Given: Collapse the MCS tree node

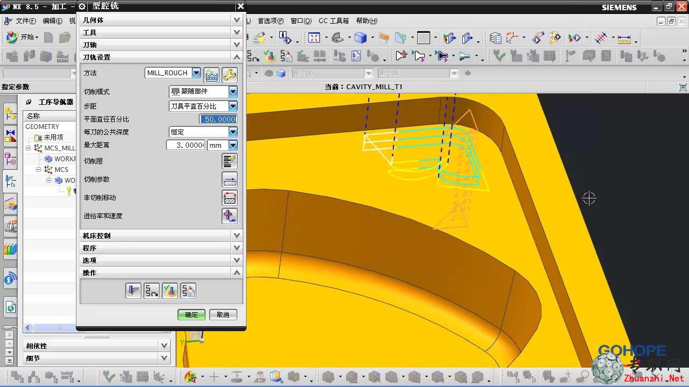Looking at the screenshot, I should coord(39,170).
